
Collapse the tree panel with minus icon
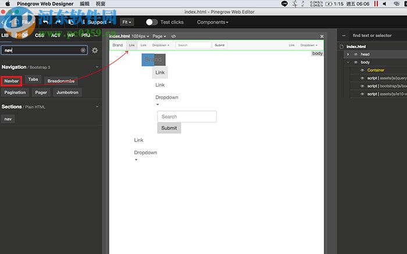click(344, 35)
